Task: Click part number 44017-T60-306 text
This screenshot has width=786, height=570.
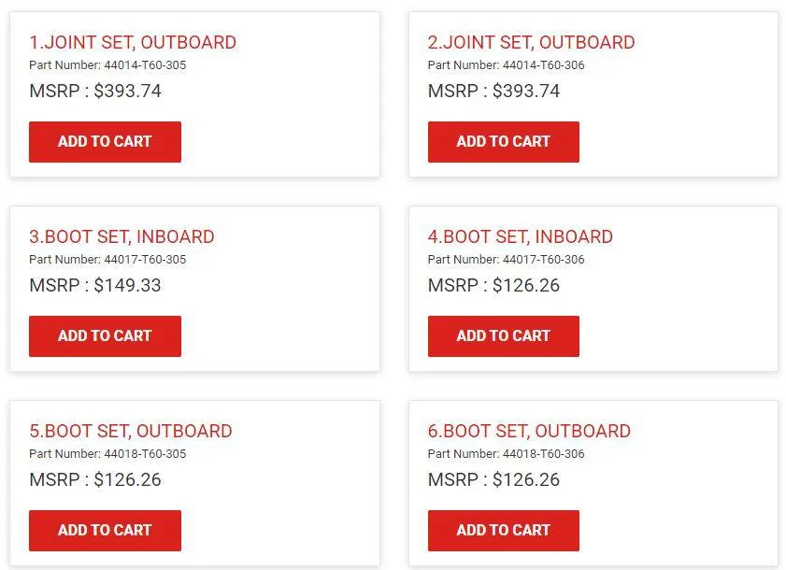Action: pyautogui.click(x=543, y=260)
